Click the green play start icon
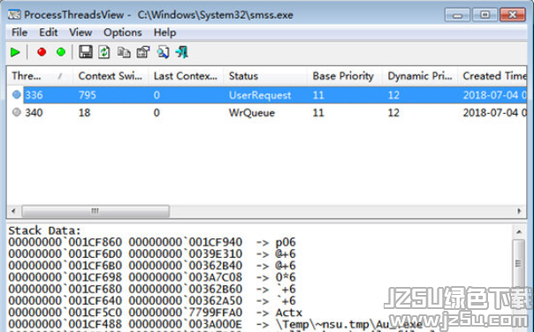Viewport: 534px width, 332px height. click(x=15, y=52)
